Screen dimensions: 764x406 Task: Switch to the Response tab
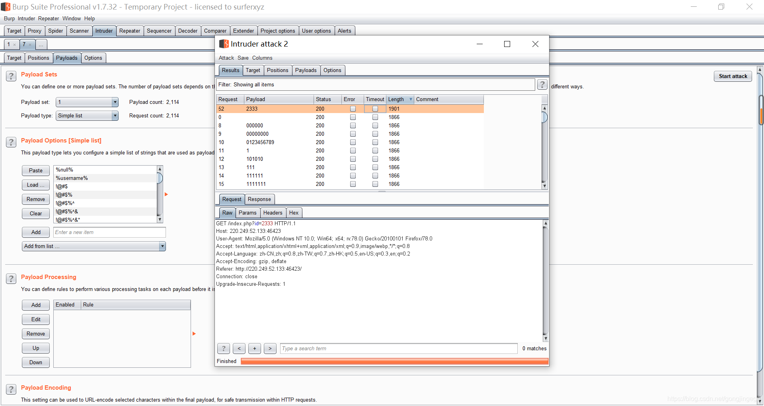pos(259,199)
